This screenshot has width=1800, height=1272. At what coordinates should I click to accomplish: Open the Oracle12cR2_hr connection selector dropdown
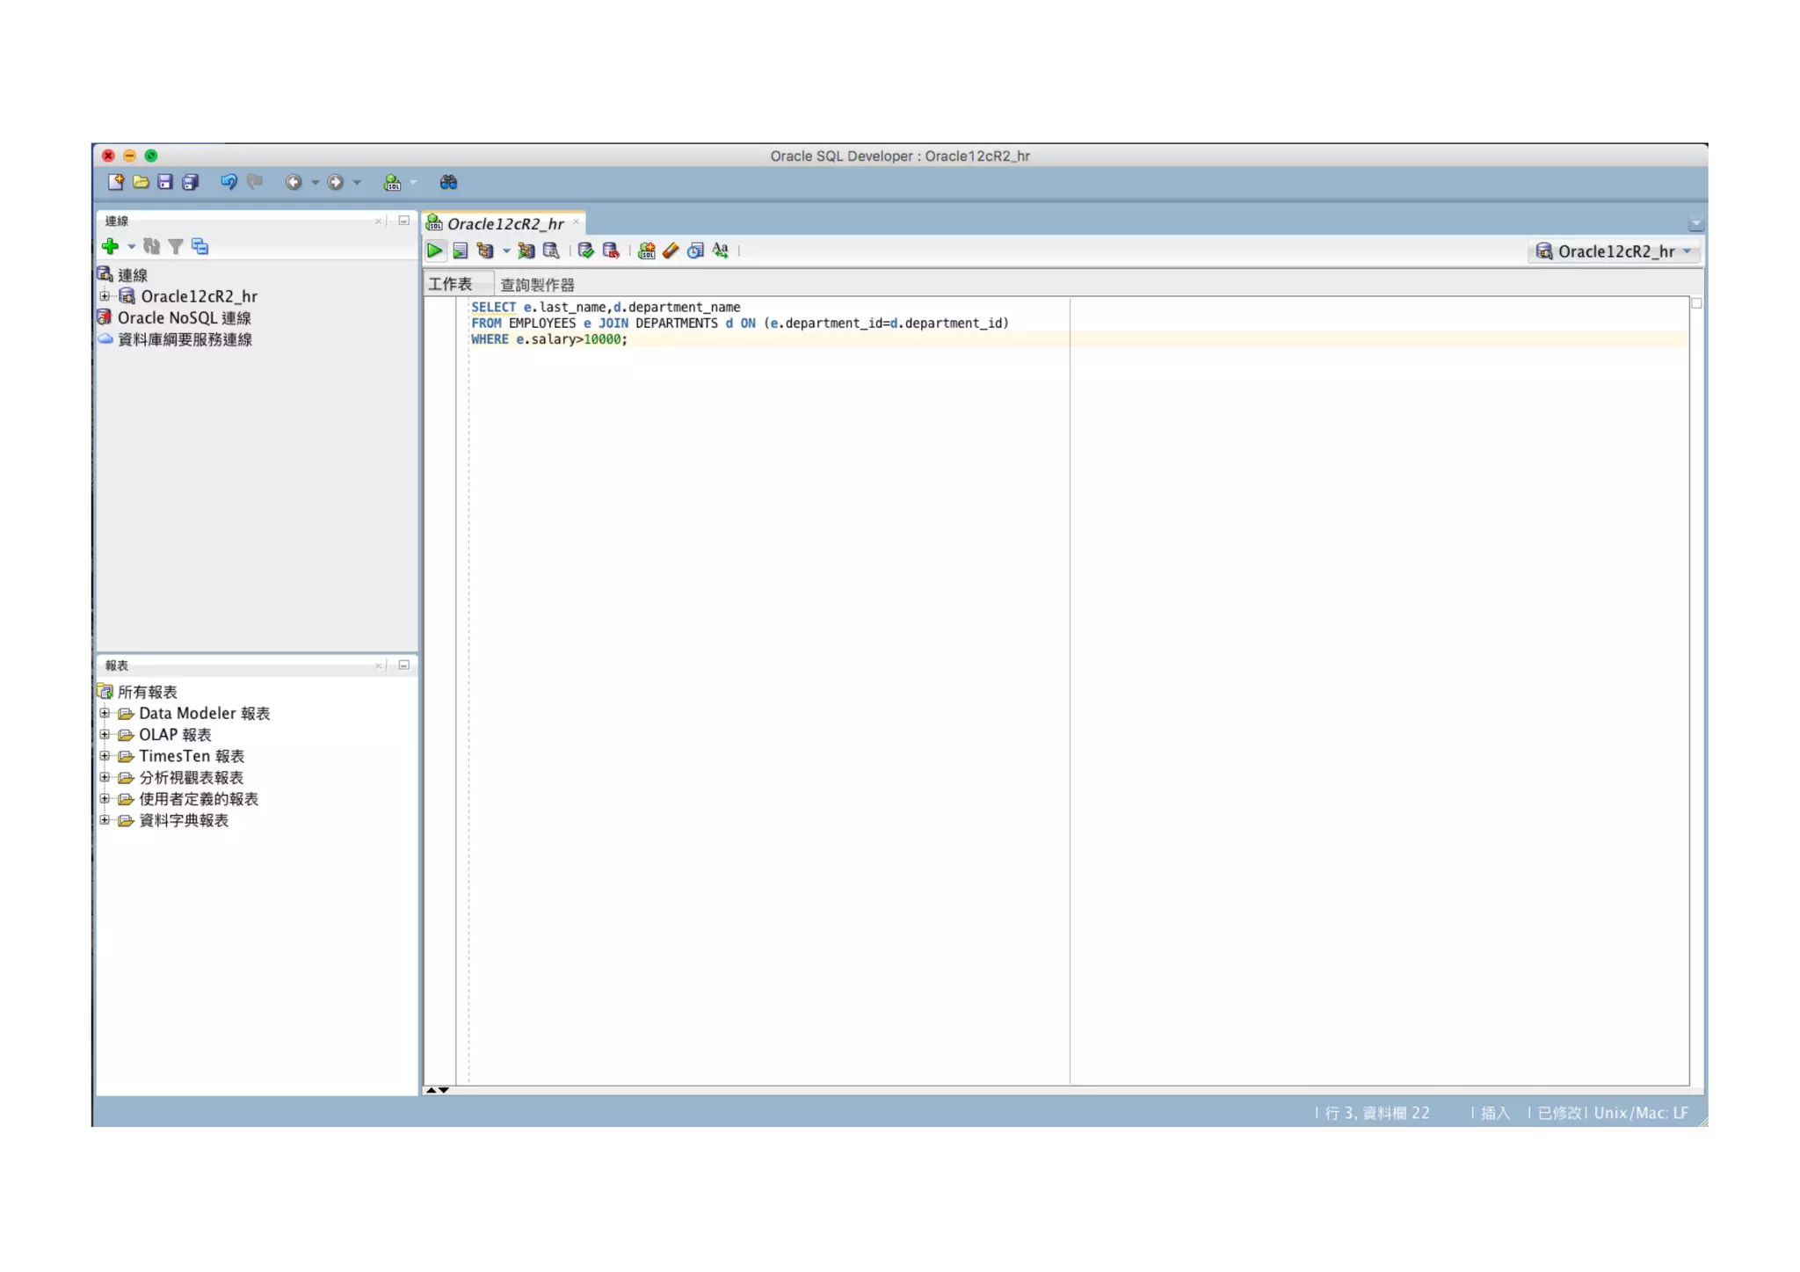tap(1614, 251)
